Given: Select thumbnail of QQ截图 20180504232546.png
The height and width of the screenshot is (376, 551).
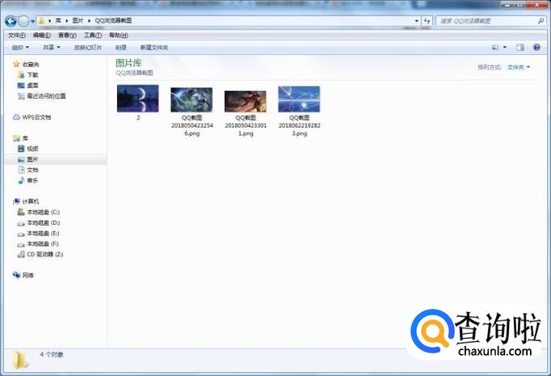Looking at the screenshot, I should tap(191, 100).
